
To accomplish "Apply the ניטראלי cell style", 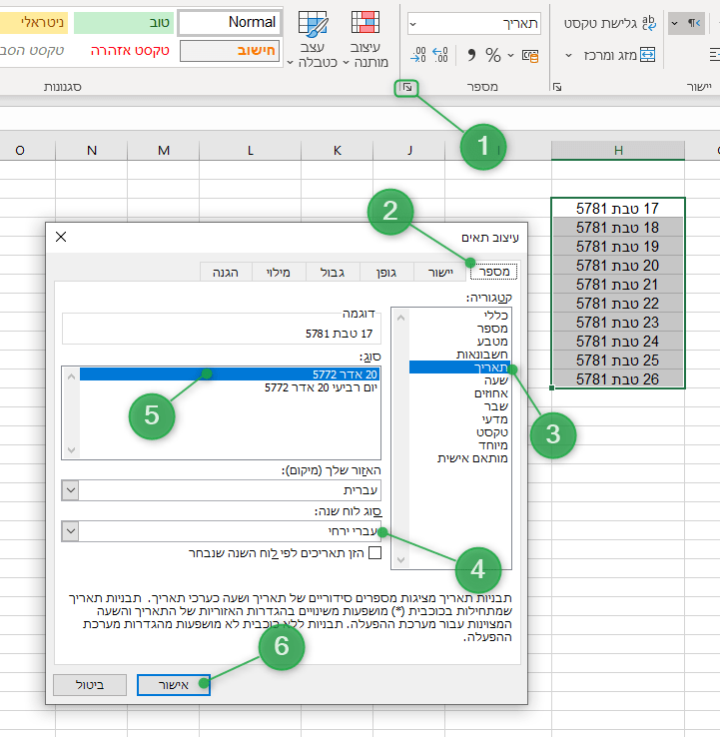I will coord(34,23).
